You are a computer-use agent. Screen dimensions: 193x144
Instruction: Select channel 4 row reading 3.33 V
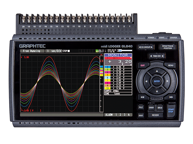(x=118, y=72)
